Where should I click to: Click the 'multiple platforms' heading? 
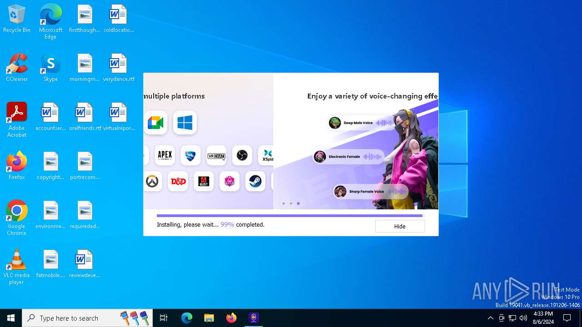coord(174,96)
